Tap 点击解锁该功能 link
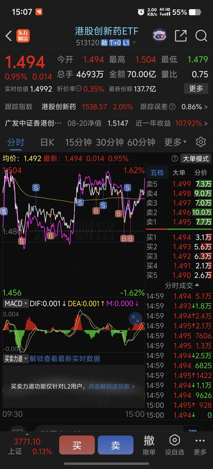The image size is (213, 469). coord(112,386)
